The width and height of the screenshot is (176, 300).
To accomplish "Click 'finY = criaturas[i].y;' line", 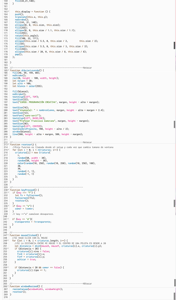I will tap(31, 257).
